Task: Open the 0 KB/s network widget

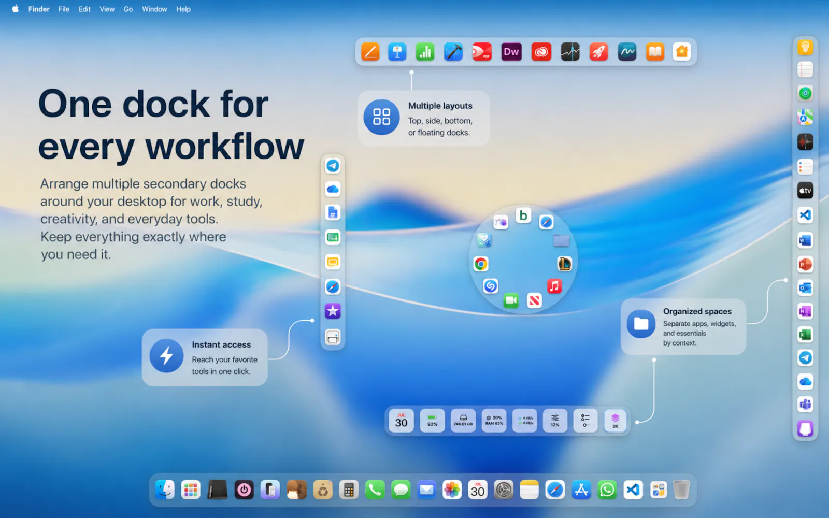Action: [525, 421]
